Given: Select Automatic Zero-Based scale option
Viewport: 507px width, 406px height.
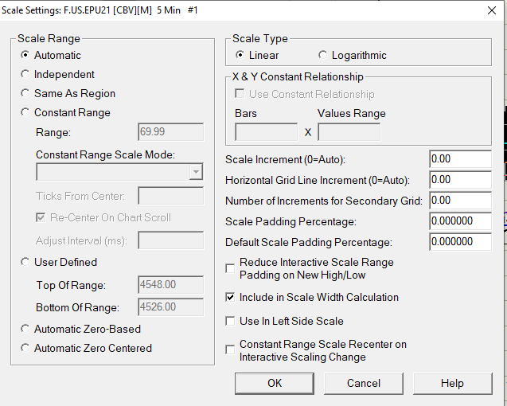Looking at the screenshot, I should 26,329.
